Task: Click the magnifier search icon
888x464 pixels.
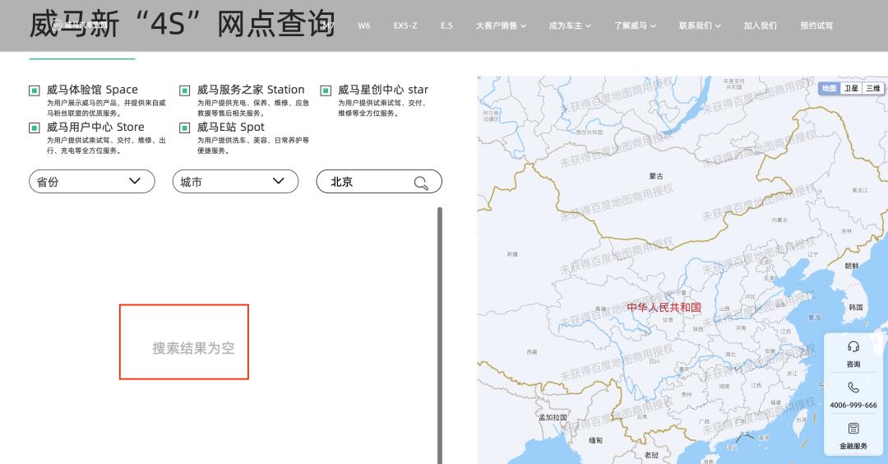Action: click(x=421, y=183)
